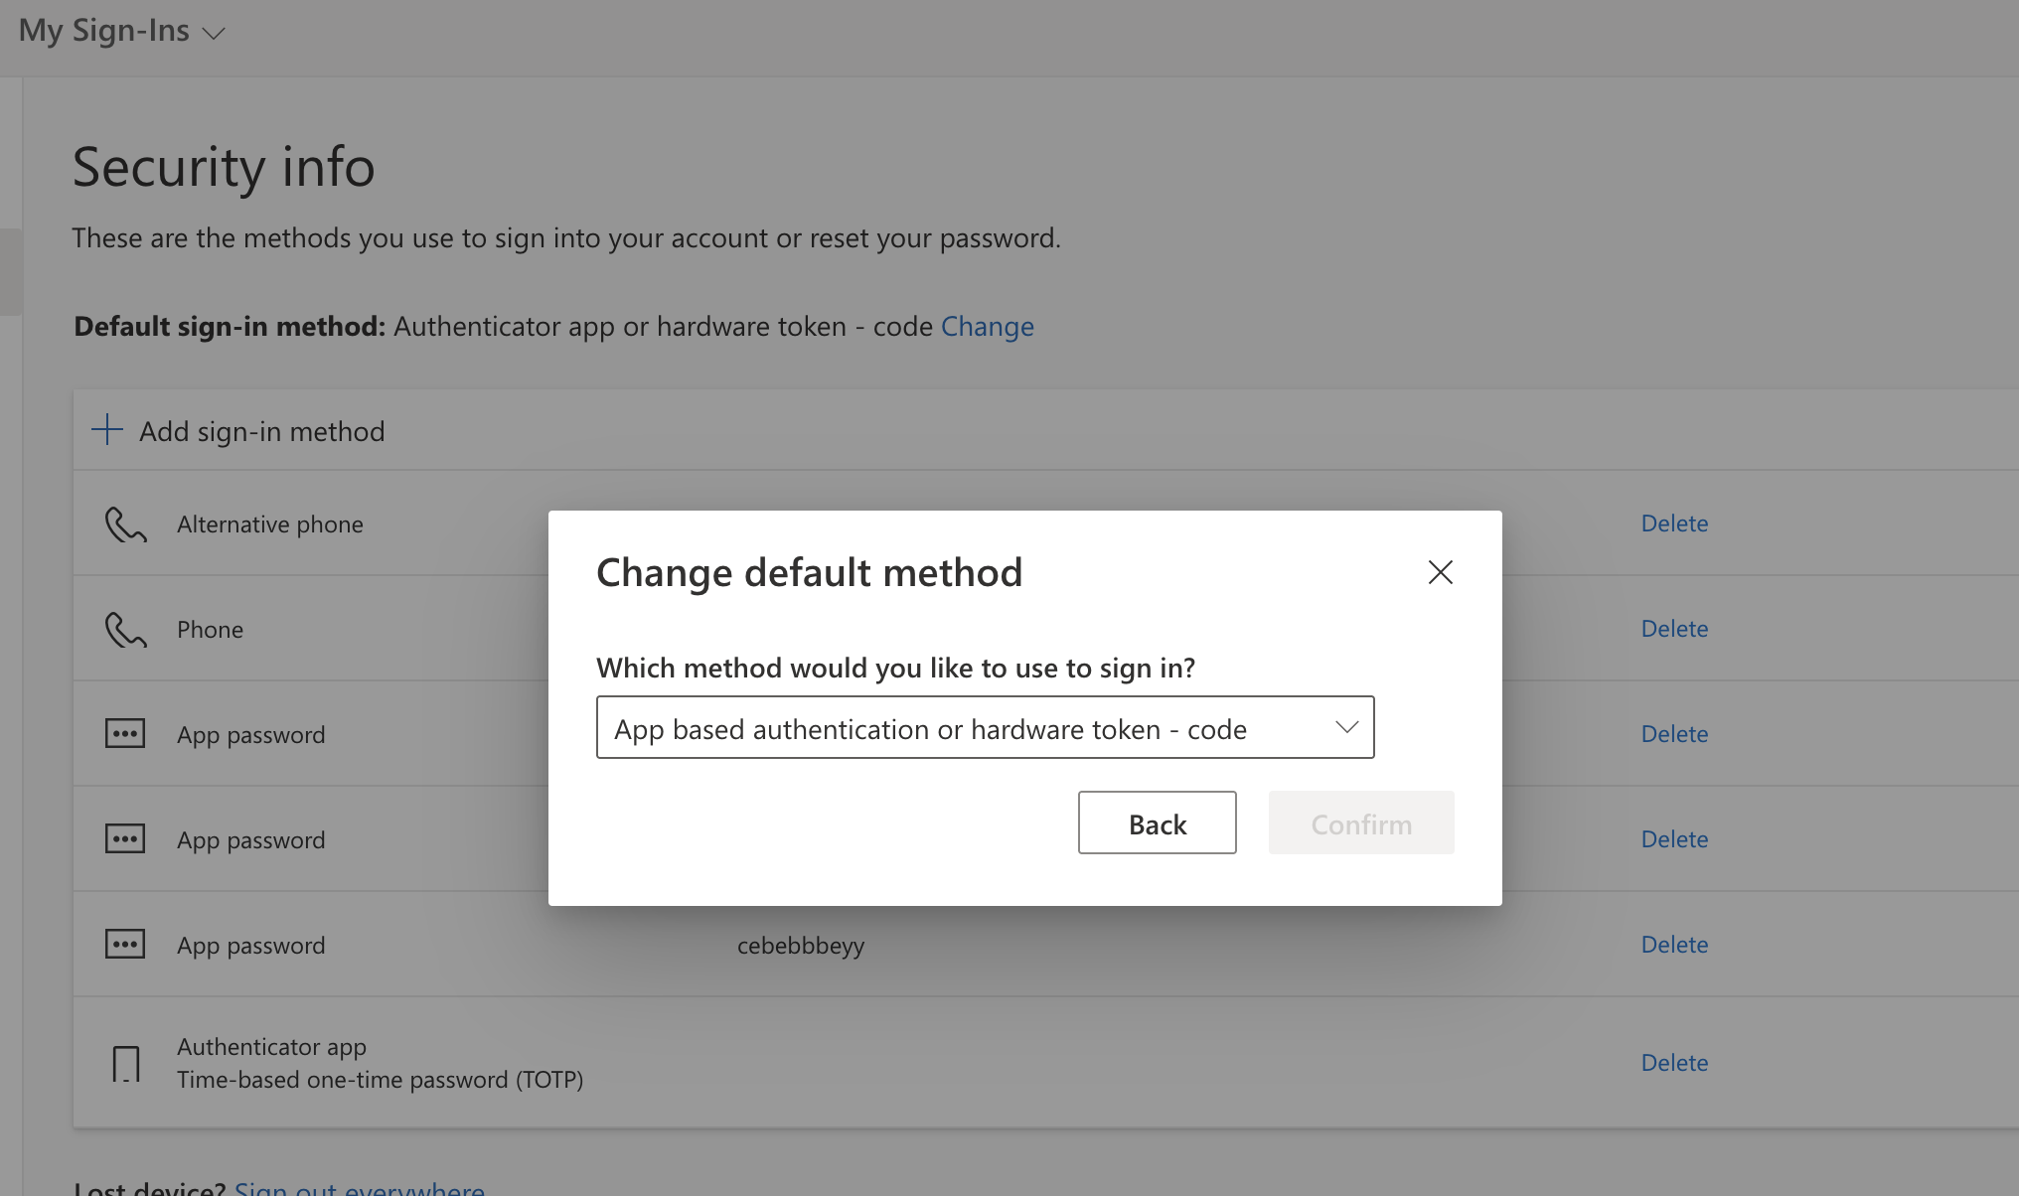Delete the Alternative phone method
This screenshot has width=2019, height=1196.
[1673, 523]
